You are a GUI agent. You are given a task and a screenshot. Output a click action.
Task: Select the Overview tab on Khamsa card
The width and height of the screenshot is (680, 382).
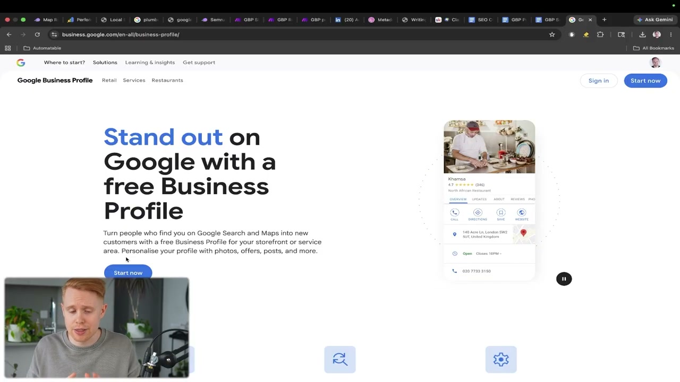point(458,199)
